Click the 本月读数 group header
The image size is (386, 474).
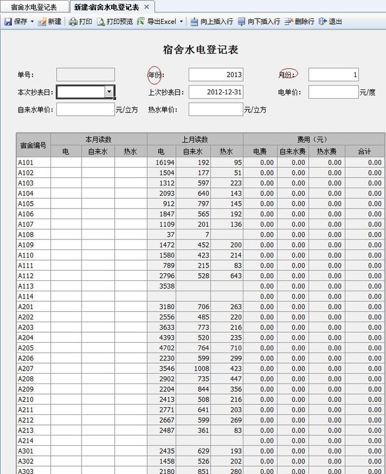point(99,140)
